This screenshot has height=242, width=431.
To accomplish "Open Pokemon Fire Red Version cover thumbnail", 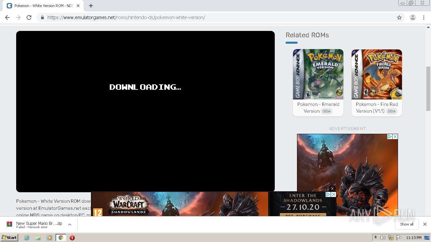I will 377,74.
